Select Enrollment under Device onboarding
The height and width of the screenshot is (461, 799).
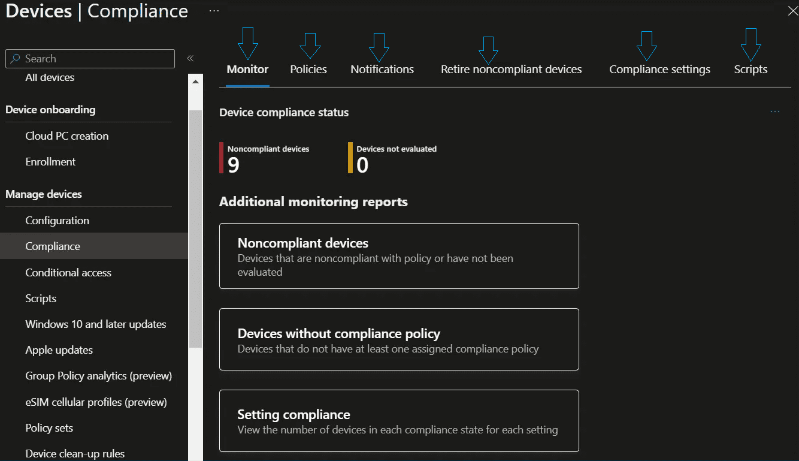point(50,161)
